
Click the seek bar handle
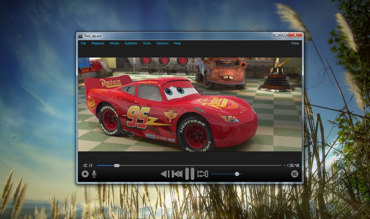[x=117, y=165]
